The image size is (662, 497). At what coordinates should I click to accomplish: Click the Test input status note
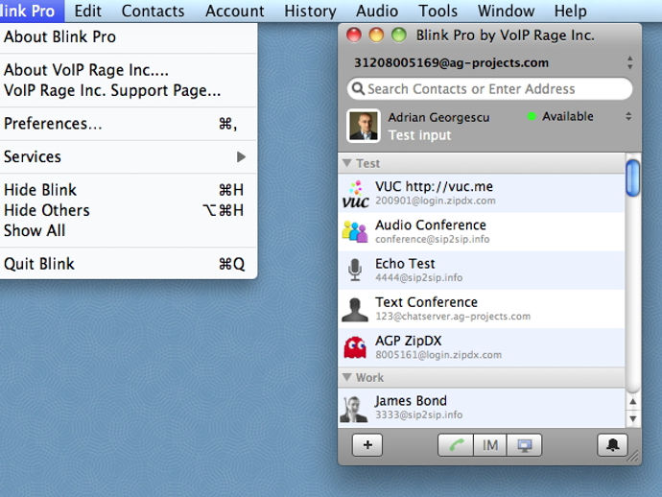[x=419, y=135]
